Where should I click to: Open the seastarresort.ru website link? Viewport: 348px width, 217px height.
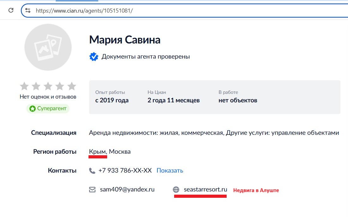tap(205, 190)
